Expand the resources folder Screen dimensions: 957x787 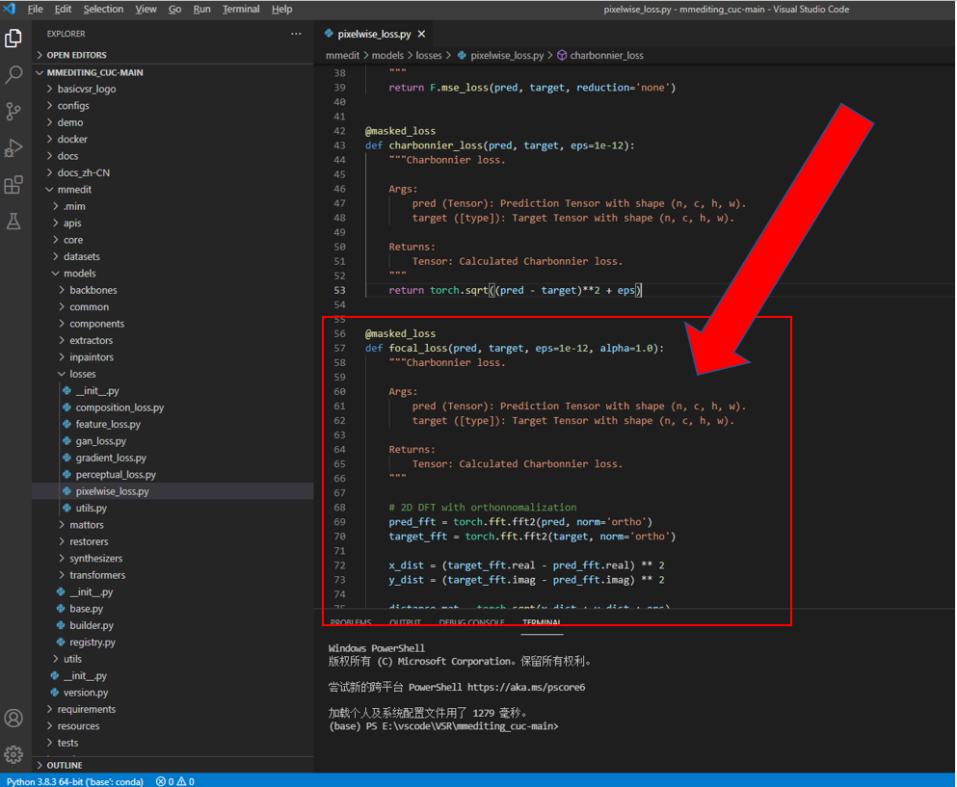click(x=78, y=726)
